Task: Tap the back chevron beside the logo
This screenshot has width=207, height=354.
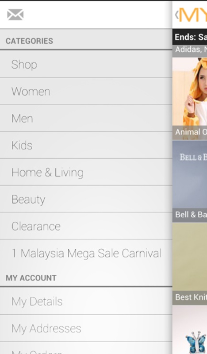Action: click(176, 15)
